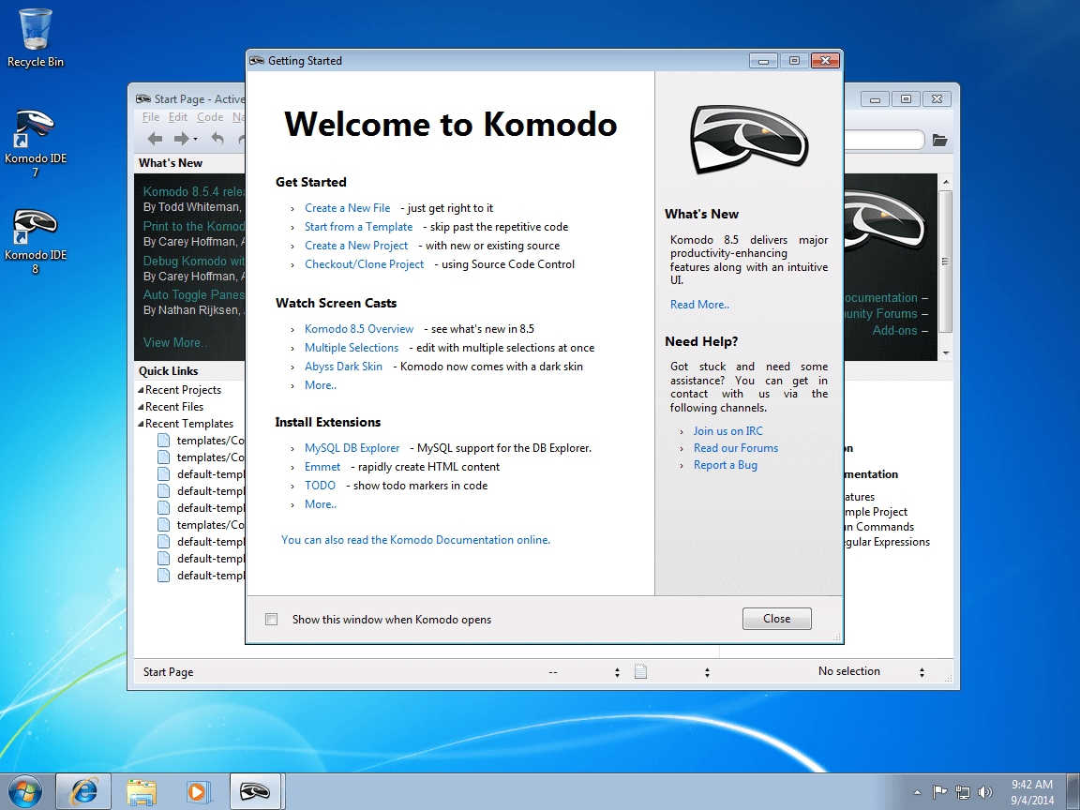The image size is (1080, 810).
Task: Click the undo arrow in Komodo toolbar
Action: (x=217, y=139)
